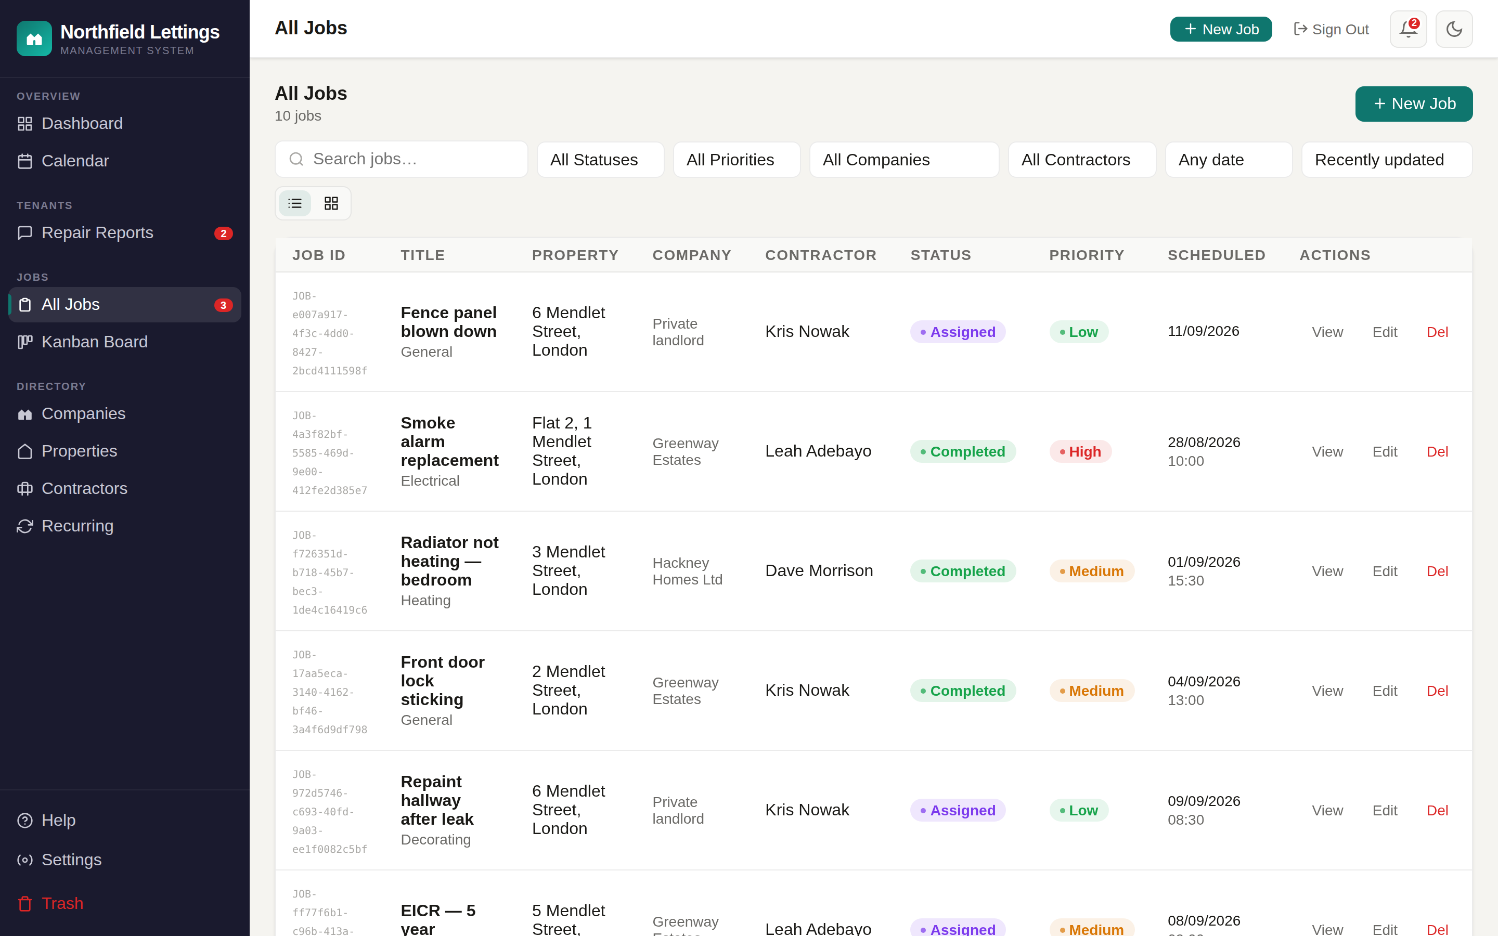Click the Dashboard grid icon in sidebar

point(25,124)
